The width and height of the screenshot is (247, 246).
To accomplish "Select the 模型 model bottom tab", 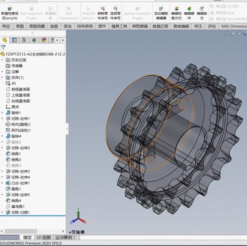I will click(27, 238).
